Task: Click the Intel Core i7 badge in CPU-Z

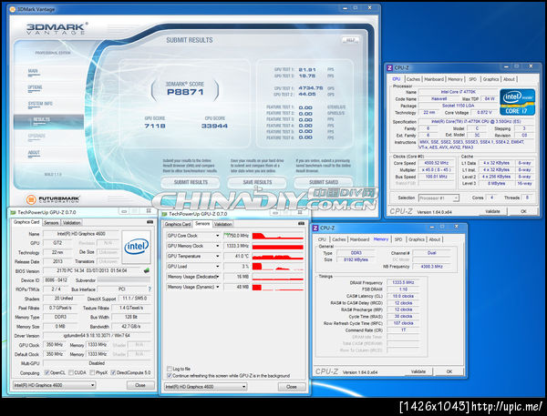Action: point(517,102)
